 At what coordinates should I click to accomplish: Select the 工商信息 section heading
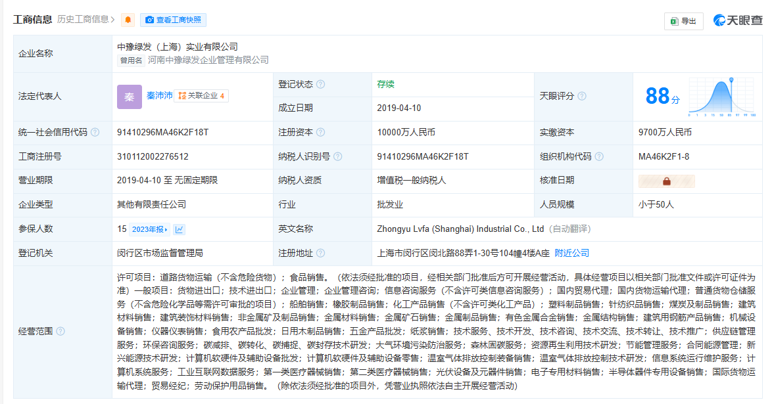32,20
